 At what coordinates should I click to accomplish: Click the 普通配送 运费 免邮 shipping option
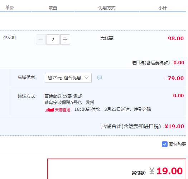pyautogui.click(x=63, y=96)
